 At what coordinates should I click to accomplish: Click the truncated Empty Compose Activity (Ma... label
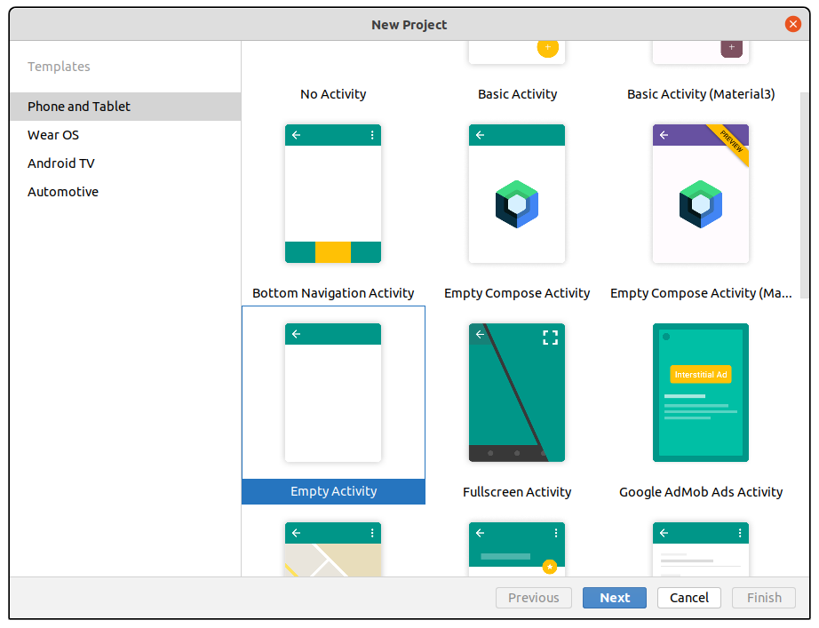click(701, 293)
